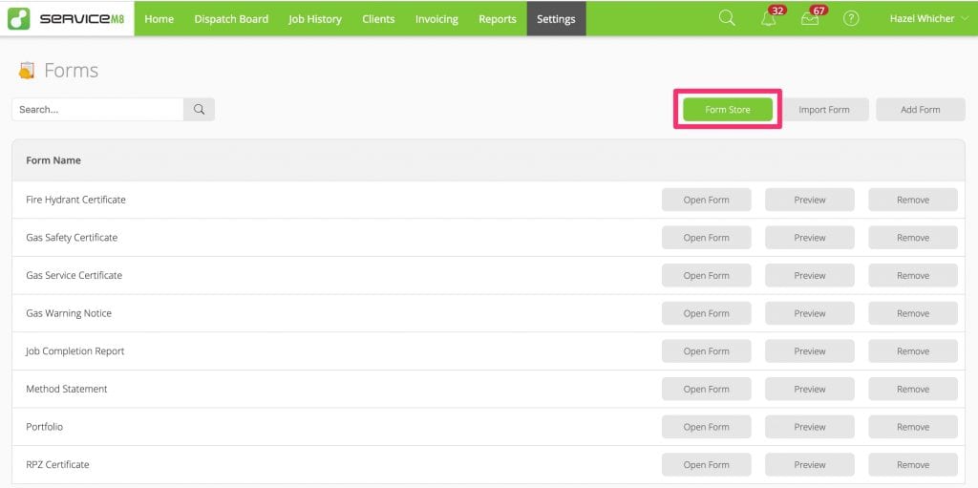Viewport: 978px width, 488px height.
Task: Preview the Gas Warning Notice form
Action: 810,313
